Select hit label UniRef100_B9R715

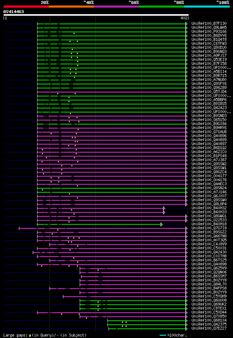[209, 76]
